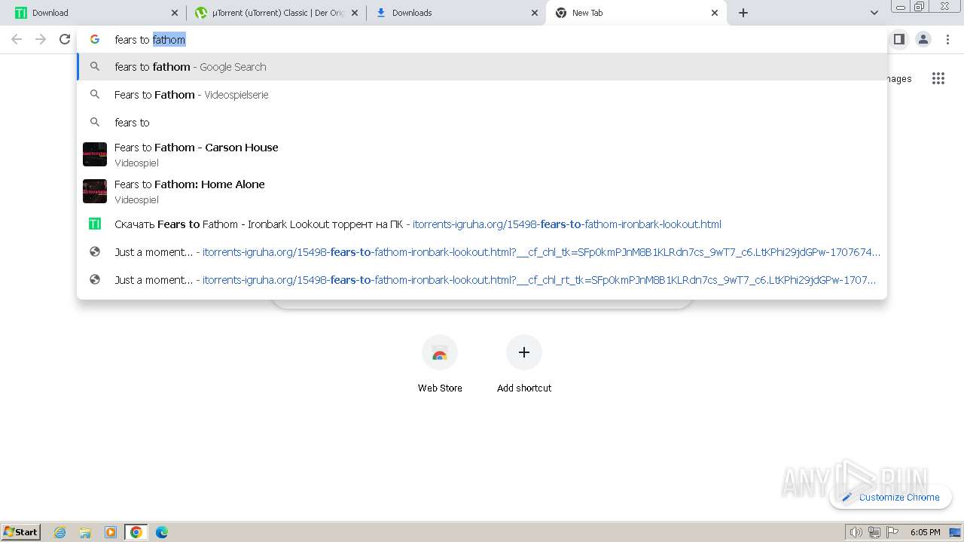Open the Скачать Fears to Fathom Ironbark Lookout result

click(482, 224)
